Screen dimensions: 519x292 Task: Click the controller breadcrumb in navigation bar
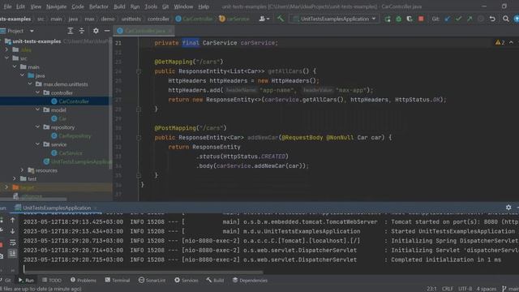(158, 19)
